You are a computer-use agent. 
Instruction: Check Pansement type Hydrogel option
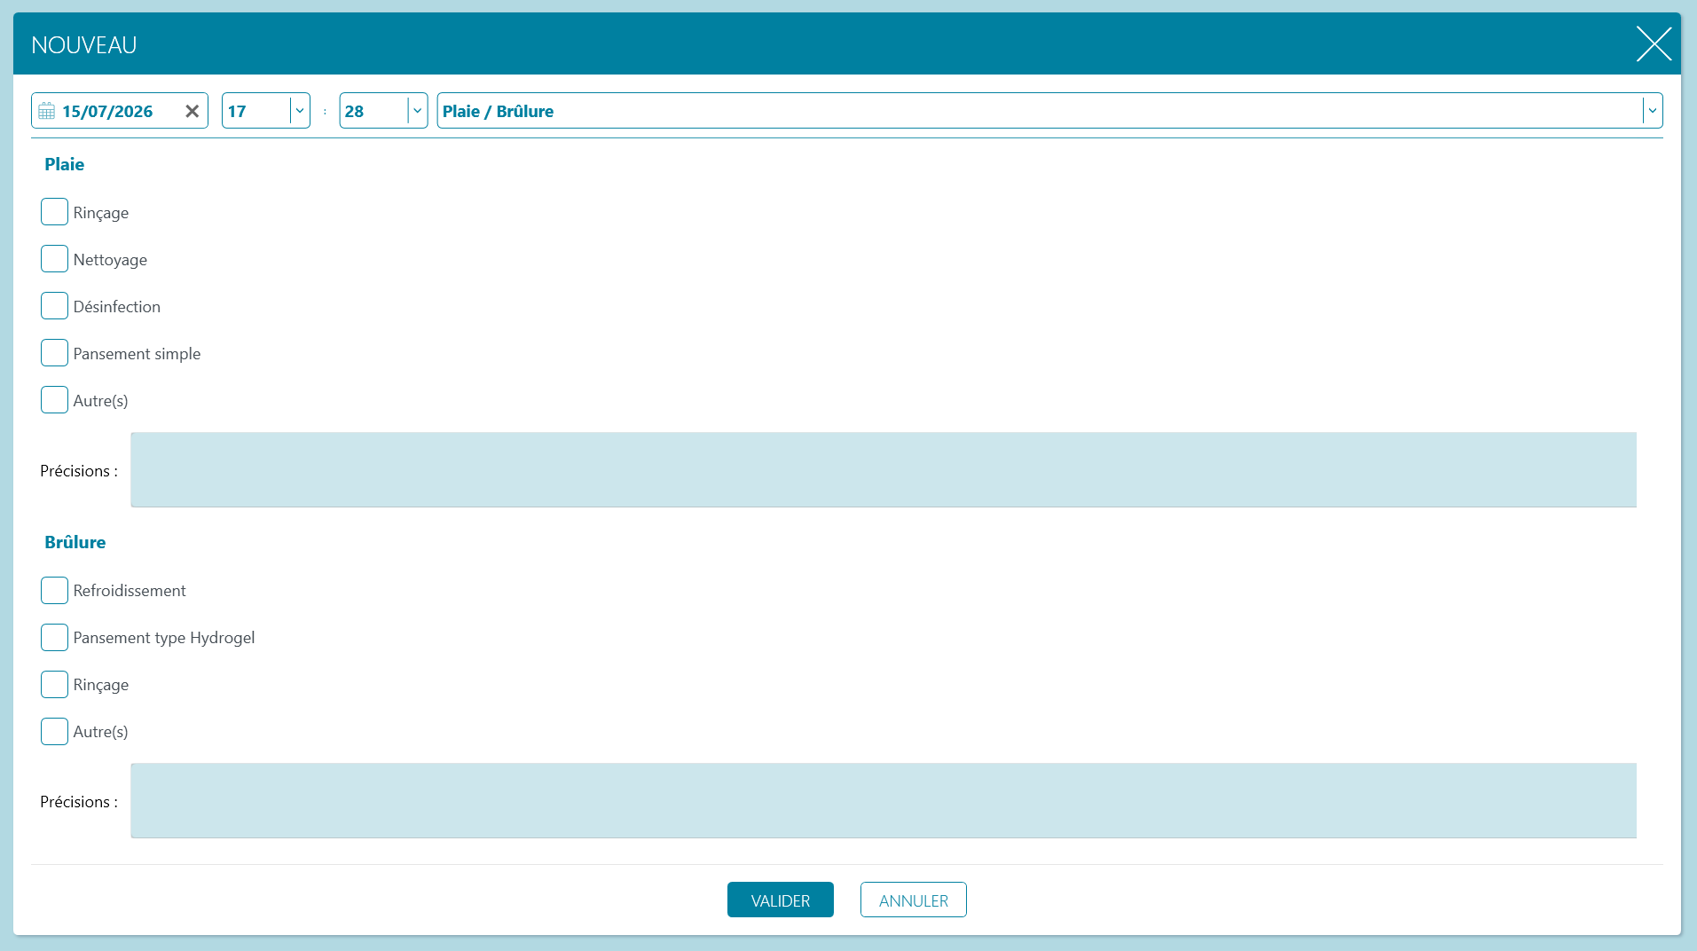tap(54, 638)
